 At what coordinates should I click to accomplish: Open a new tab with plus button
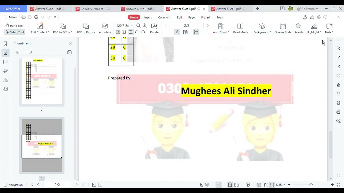[257, 9]
